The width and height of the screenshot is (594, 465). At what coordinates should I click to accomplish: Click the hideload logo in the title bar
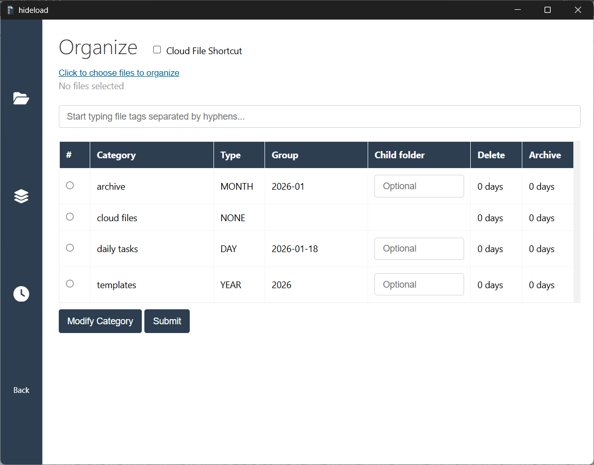point(9,9)
